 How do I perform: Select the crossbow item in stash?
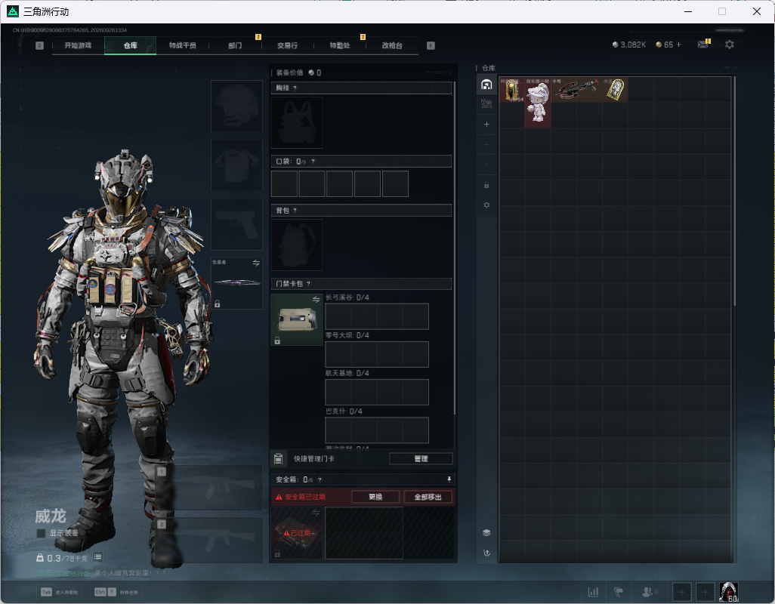tap(576, 90)
